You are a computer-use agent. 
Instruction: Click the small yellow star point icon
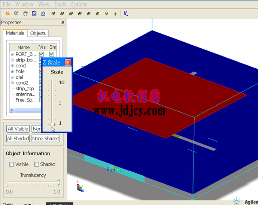[x=115, y=14]
